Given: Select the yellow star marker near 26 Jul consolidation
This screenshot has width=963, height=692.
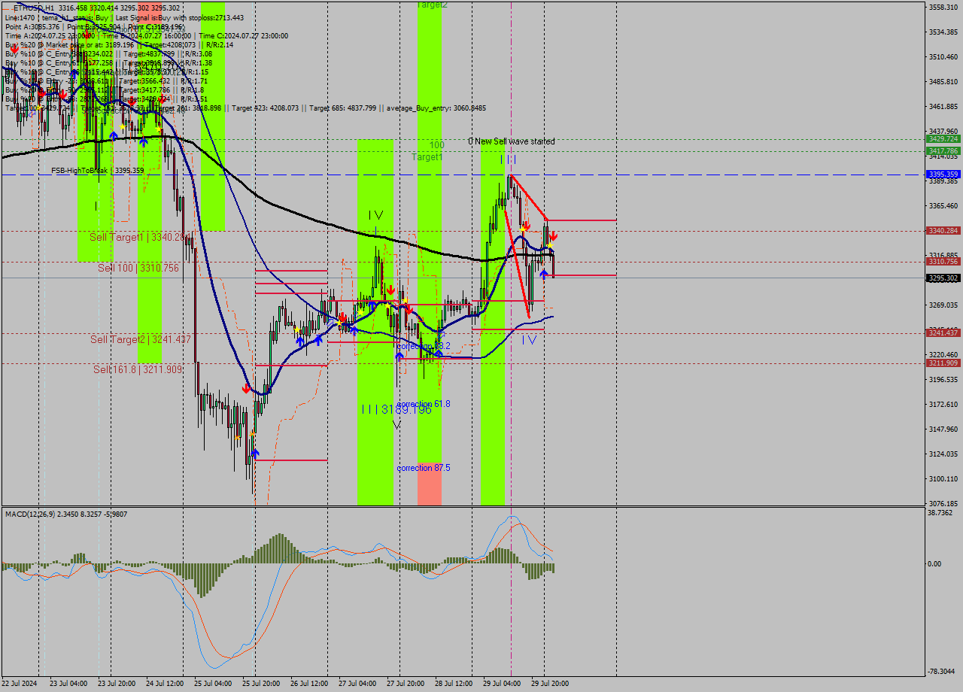Looking at the screenshot, I should pos(296,329).
